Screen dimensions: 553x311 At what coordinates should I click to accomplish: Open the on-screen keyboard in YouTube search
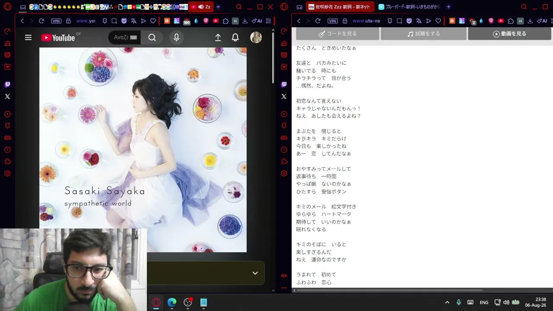click(133, 38)
